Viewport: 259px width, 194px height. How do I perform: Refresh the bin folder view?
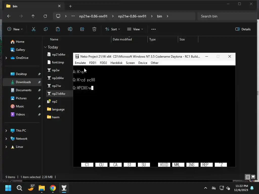[45, 16]
